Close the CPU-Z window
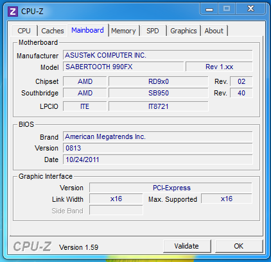Screen dimensions: 271x262 pyautogui.click(x=250, y=9)
